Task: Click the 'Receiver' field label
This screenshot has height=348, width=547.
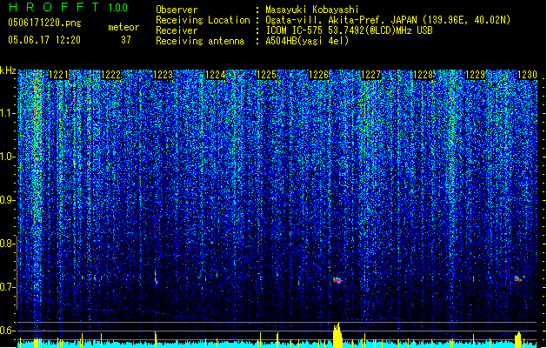Action: click(177, 30)
